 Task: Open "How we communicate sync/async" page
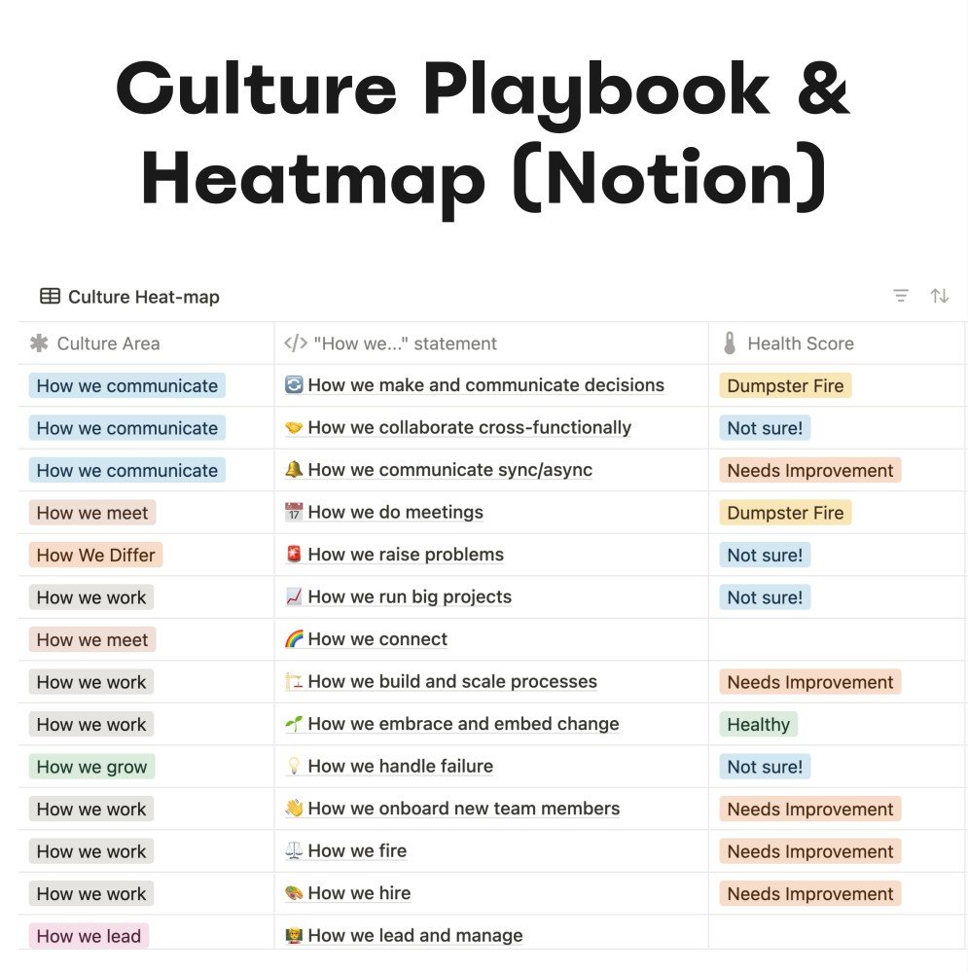(449, 470)
